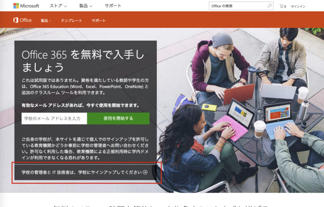
Task: Expand the ストア dropdown menu
Action: 58,6
